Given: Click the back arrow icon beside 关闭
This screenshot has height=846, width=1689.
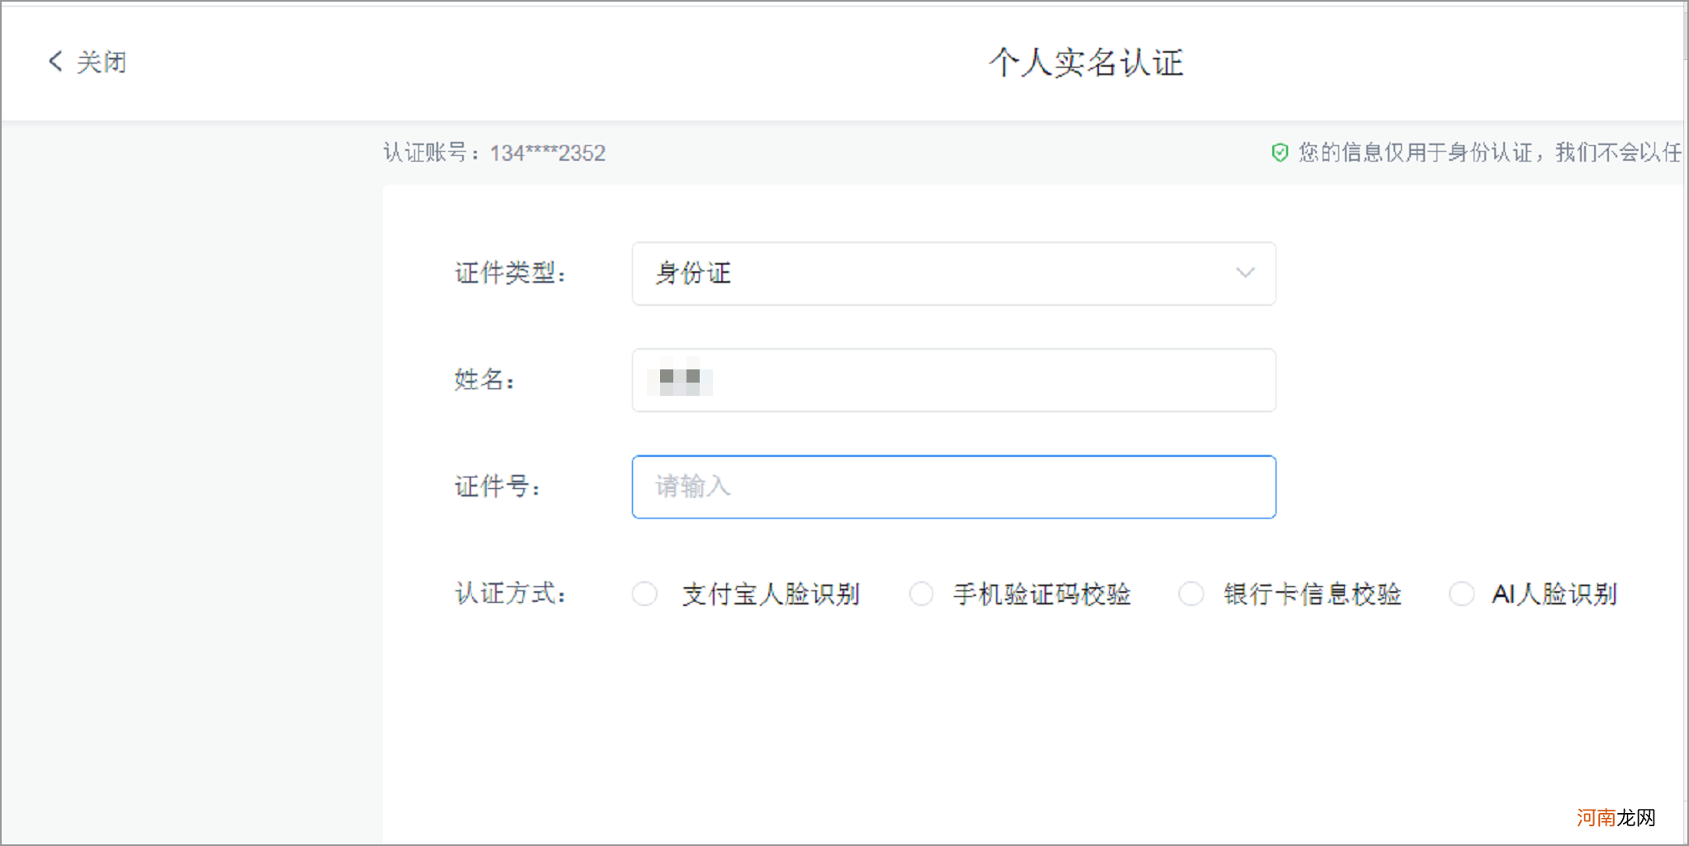Looking at the screenshot, I should pyautogui.click(x=55, y=61).
